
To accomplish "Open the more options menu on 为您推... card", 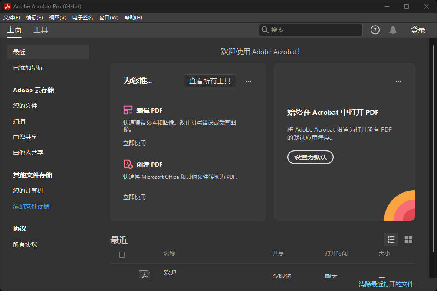I will pyautogui.click(x=249, y=81).
